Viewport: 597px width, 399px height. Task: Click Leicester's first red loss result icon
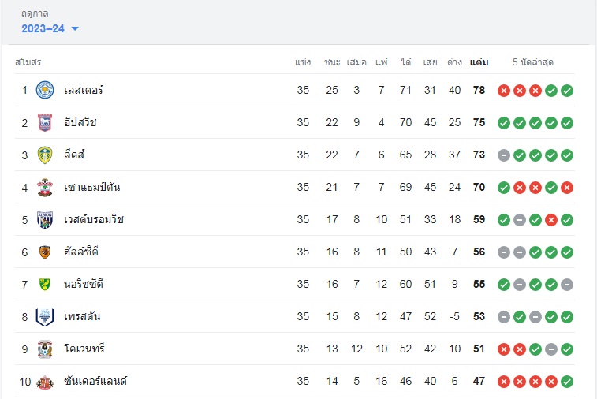click(x=504, y=91)
